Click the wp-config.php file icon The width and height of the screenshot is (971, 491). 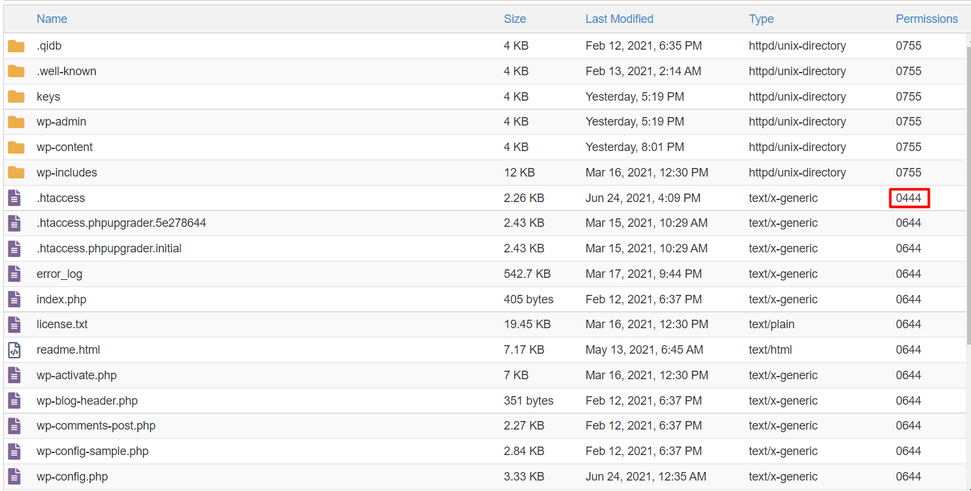[x=14, y=476]
